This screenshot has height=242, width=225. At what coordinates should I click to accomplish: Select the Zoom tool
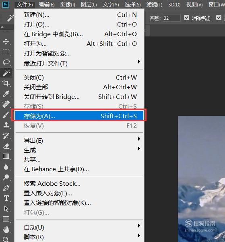[6, 239]
